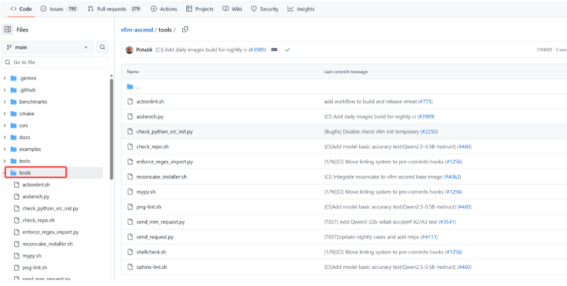Click the copy path icon next to tools
Image resolution: width=567 pixels, height=286 pixels.
pyautogui.click(x=185, y=30)
